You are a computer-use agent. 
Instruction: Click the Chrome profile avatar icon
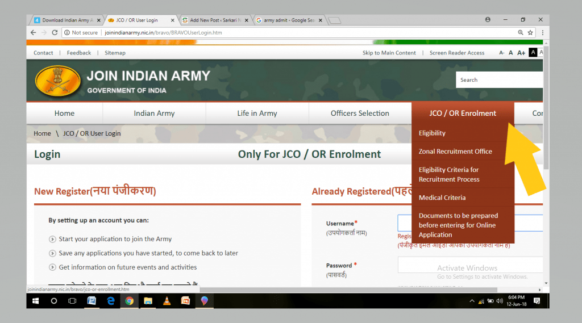coord(488,20)
